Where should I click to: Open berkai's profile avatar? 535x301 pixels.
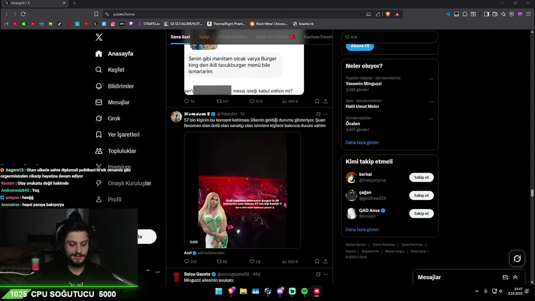click(x=351, y=177)
